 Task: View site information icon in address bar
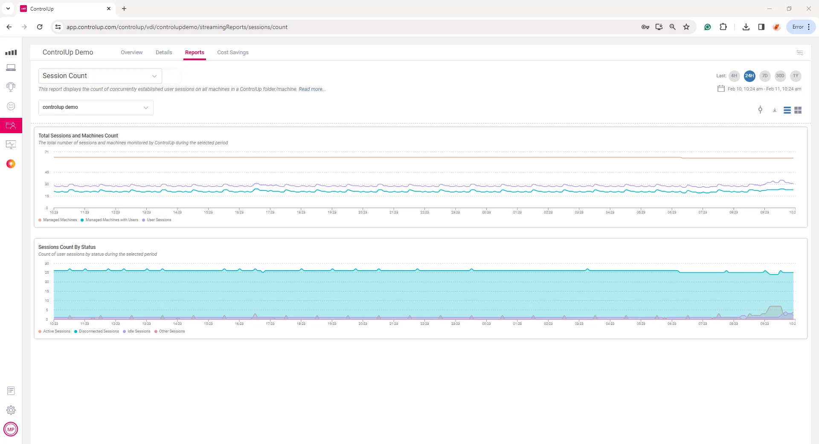point(58,27)
